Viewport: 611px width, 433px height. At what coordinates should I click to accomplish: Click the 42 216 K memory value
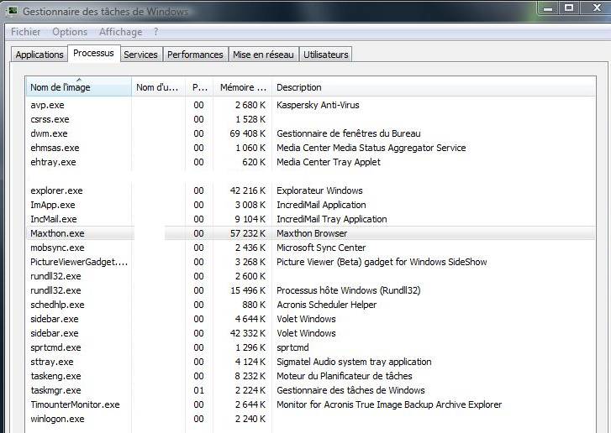point(247,190)
